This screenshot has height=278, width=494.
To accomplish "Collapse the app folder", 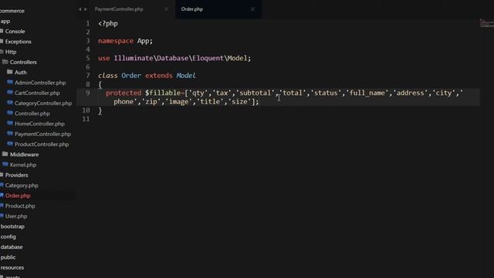I will (5, 21).
